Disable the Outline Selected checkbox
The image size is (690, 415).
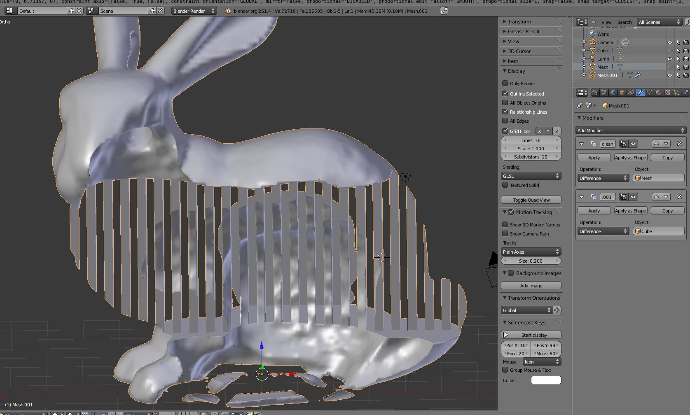click(x=505, y=93)
